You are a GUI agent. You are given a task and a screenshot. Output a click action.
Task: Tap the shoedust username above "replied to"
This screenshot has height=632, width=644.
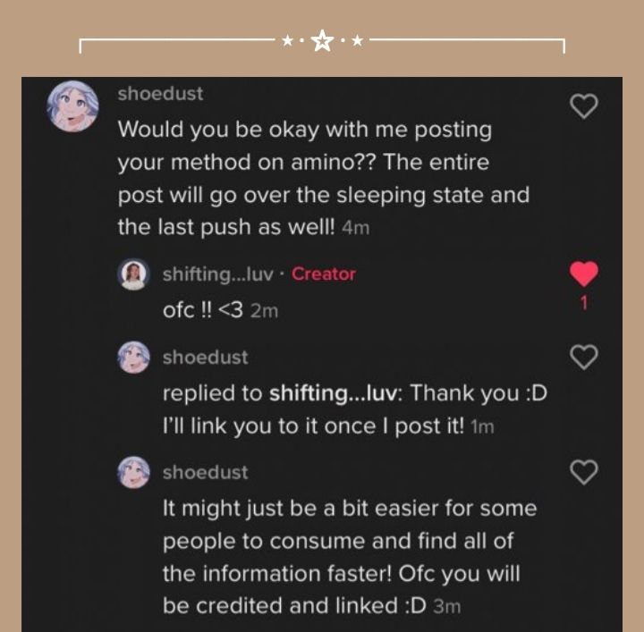205,358
